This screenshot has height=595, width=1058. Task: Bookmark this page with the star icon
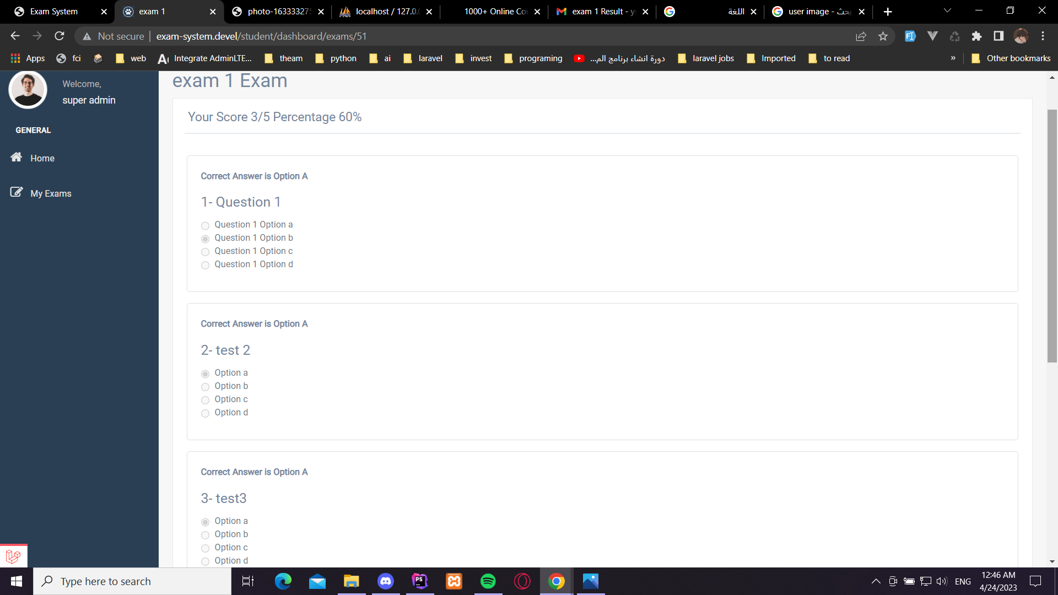883,36
